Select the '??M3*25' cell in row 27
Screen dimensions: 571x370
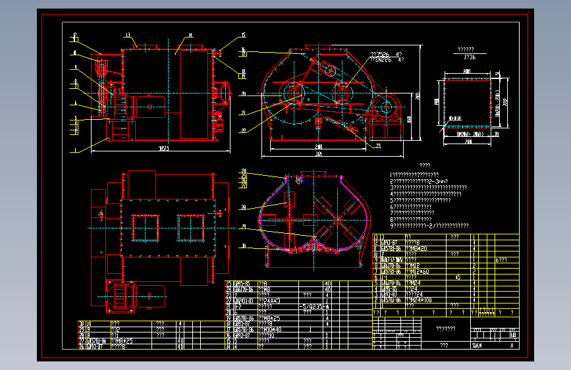pyautogui.click(x=122, y=341)
